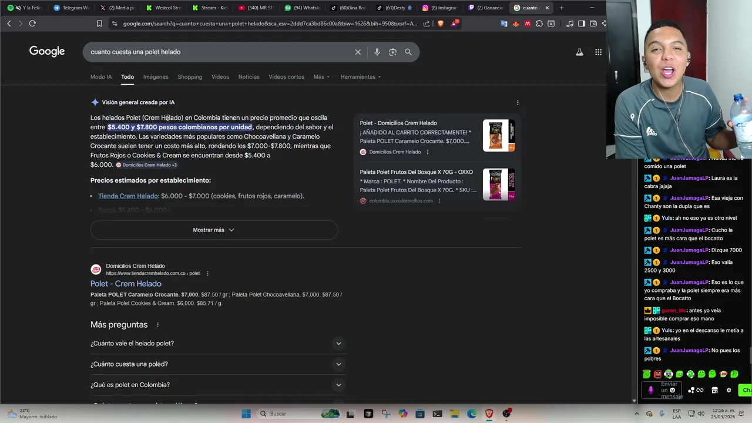Open Windows Start menu
The image size is (752, 423).
click(246, 414)
